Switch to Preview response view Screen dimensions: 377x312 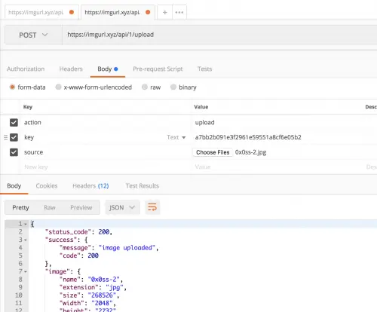pos(81,207)
